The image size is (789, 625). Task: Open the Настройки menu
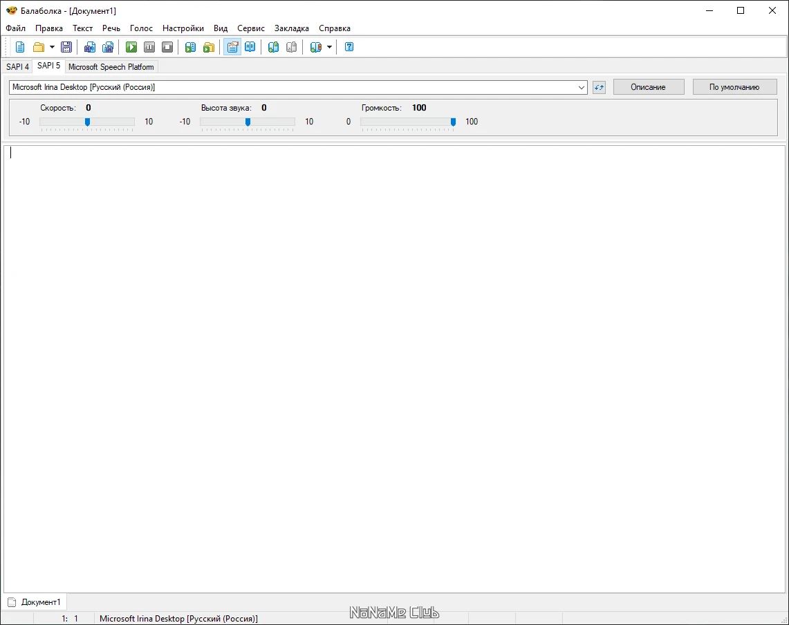coord(183,28)
